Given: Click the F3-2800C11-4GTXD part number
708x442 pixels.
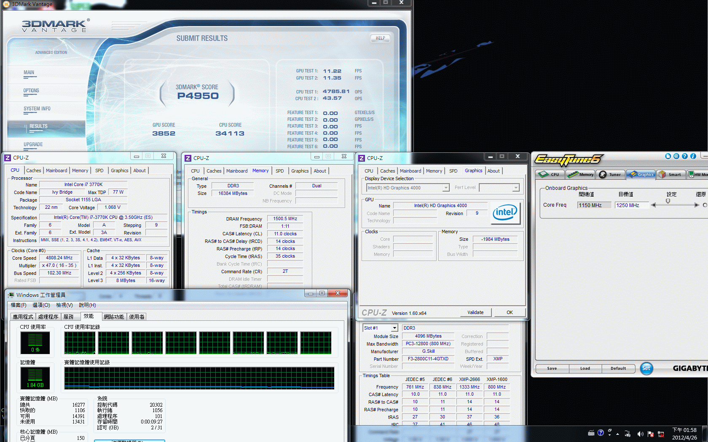Looking at the screenshot, I should (428, 359).
